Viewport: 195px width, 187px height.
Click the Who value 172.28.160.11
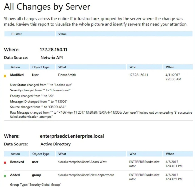coord(139,75)
